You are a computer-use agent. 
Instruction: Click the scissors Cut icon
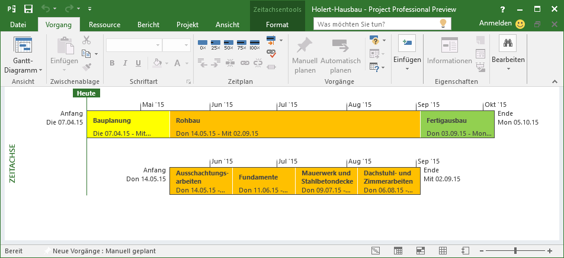coord(86,40)
